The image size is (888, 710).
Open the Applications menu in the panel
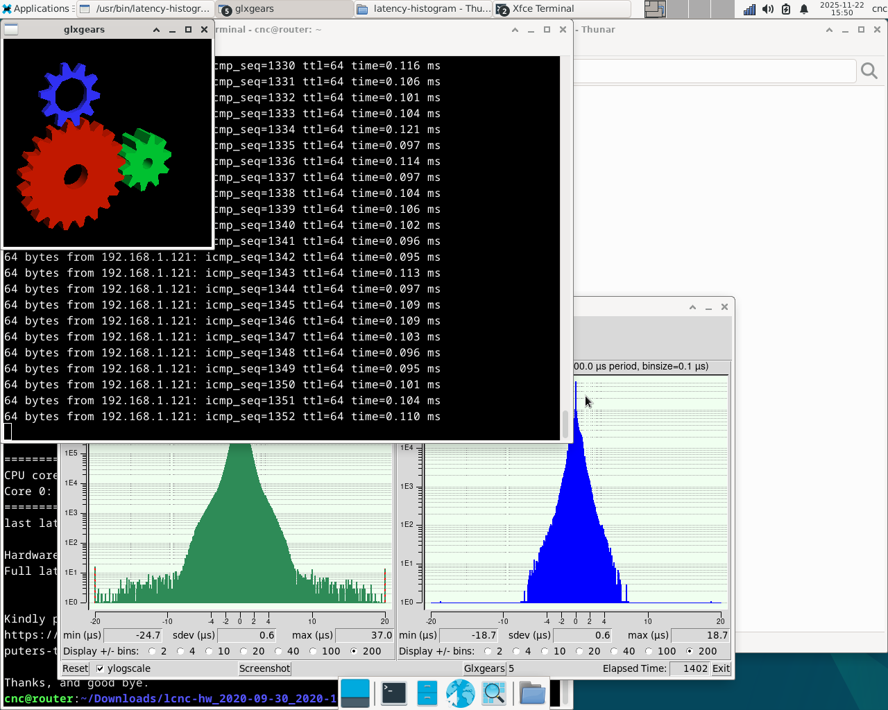point(36,9)
